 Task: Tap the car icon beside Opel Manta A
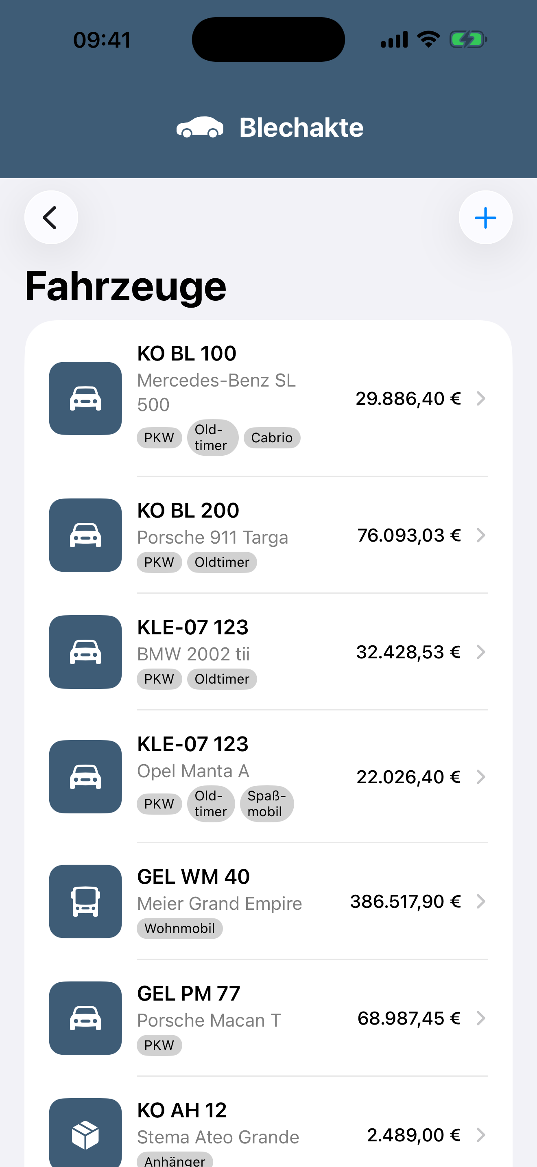(x=85, y=776)
